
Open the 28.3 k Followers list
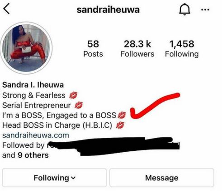point(137,48)
